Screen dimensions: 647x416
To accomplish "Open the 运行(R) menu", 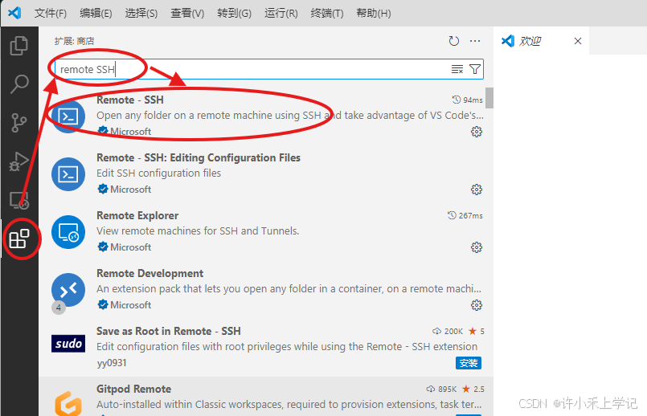I will [x=281, y=13].
